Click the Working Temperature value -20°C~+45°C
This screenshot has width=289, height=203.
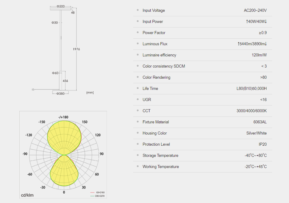click(x=255, y=167)
